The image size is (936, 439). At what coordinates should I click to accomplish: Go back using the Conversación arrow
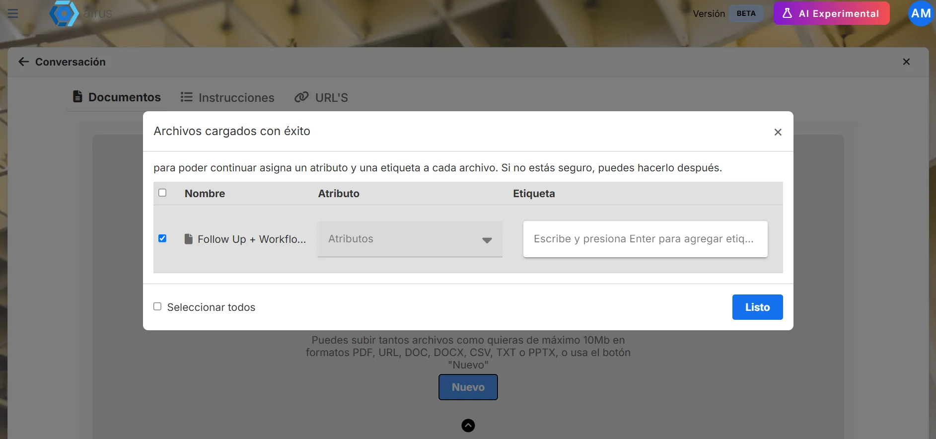(x=23, y=62)
